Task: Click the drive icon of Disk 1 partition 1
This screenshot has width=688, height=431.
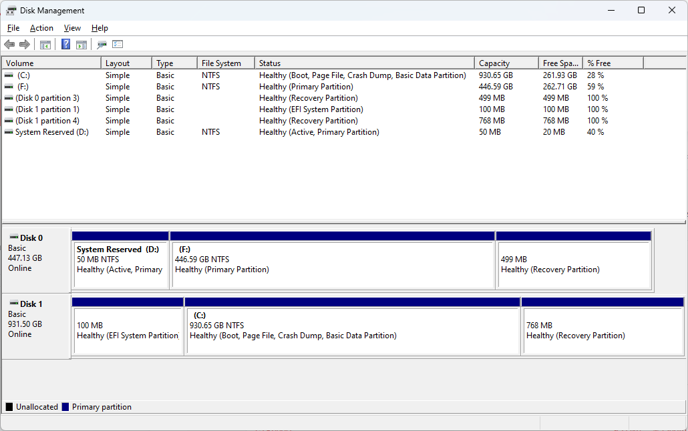Action: [x=9, y=109]
